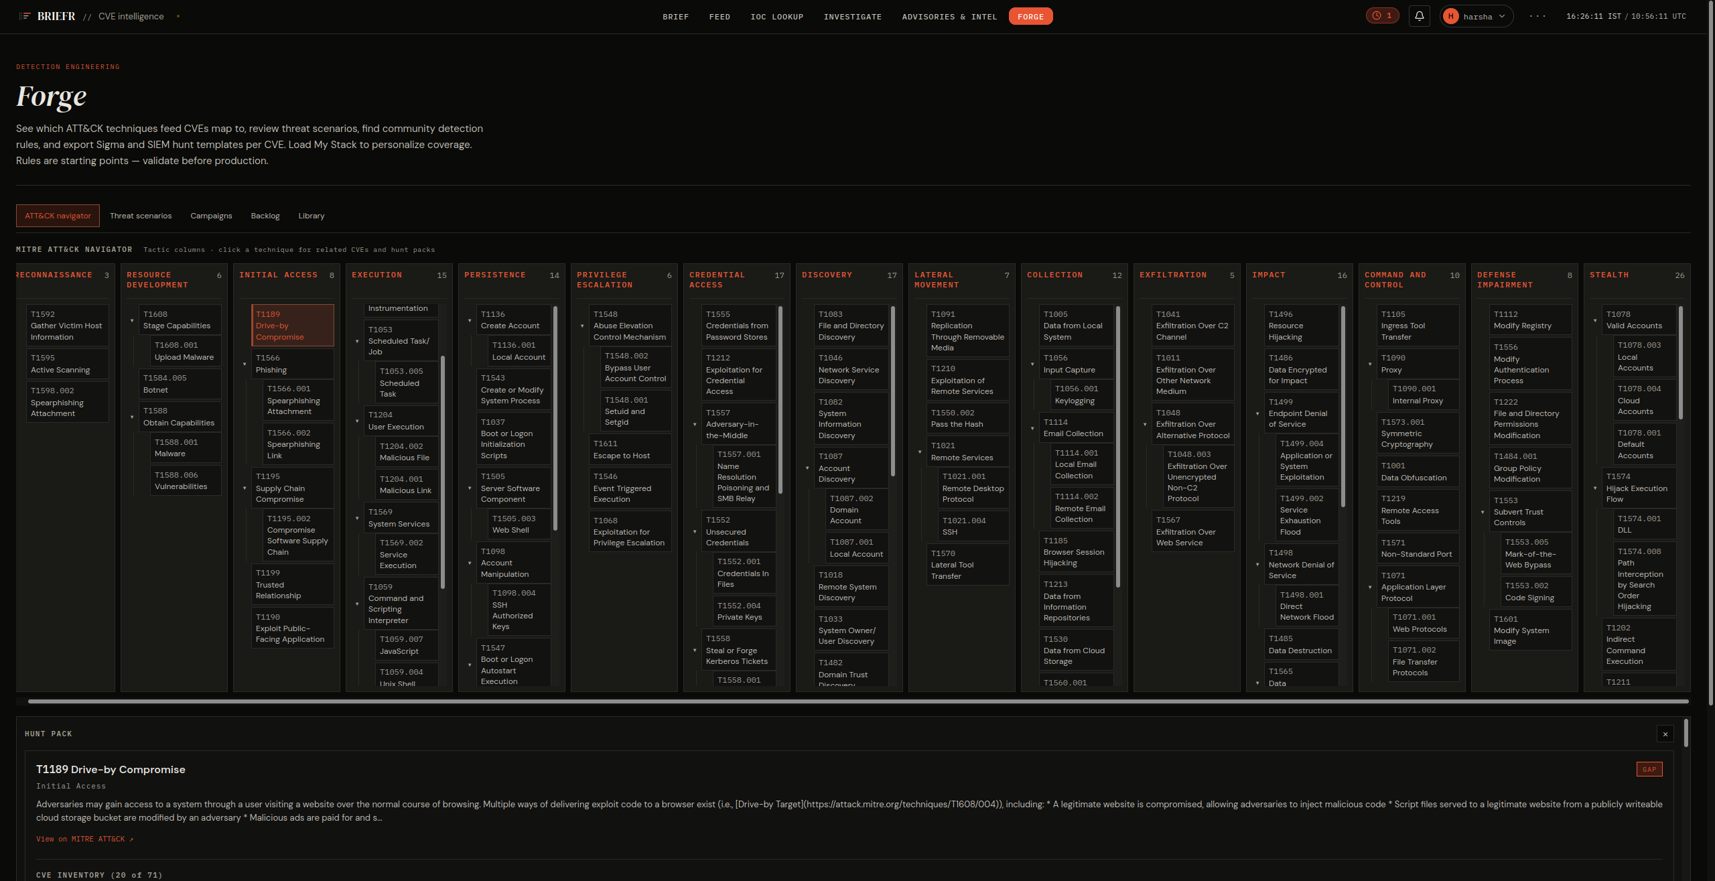Open the harsha account dropdown
Viewport: 1715px width, 881px height.
coord(1477,16)
